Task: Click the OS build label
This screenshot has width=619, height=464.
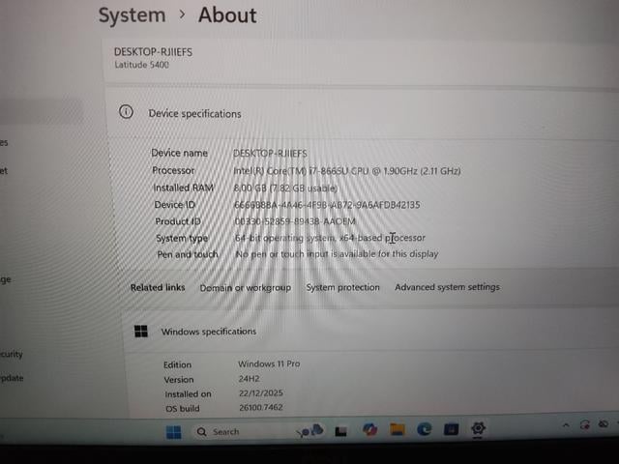Action: (x=182, y=408)
